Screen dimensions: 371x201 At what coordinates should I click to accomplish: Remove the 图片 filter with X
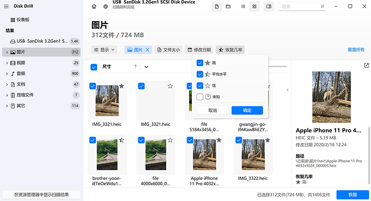coord(147,50)
